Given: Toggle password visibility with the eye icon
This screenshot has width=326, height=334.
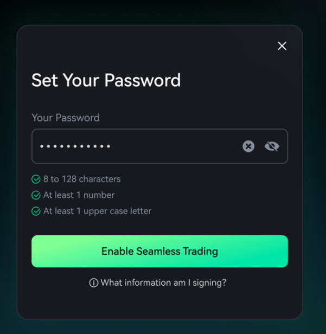Looking at the screenshot, I should (272, 146).
